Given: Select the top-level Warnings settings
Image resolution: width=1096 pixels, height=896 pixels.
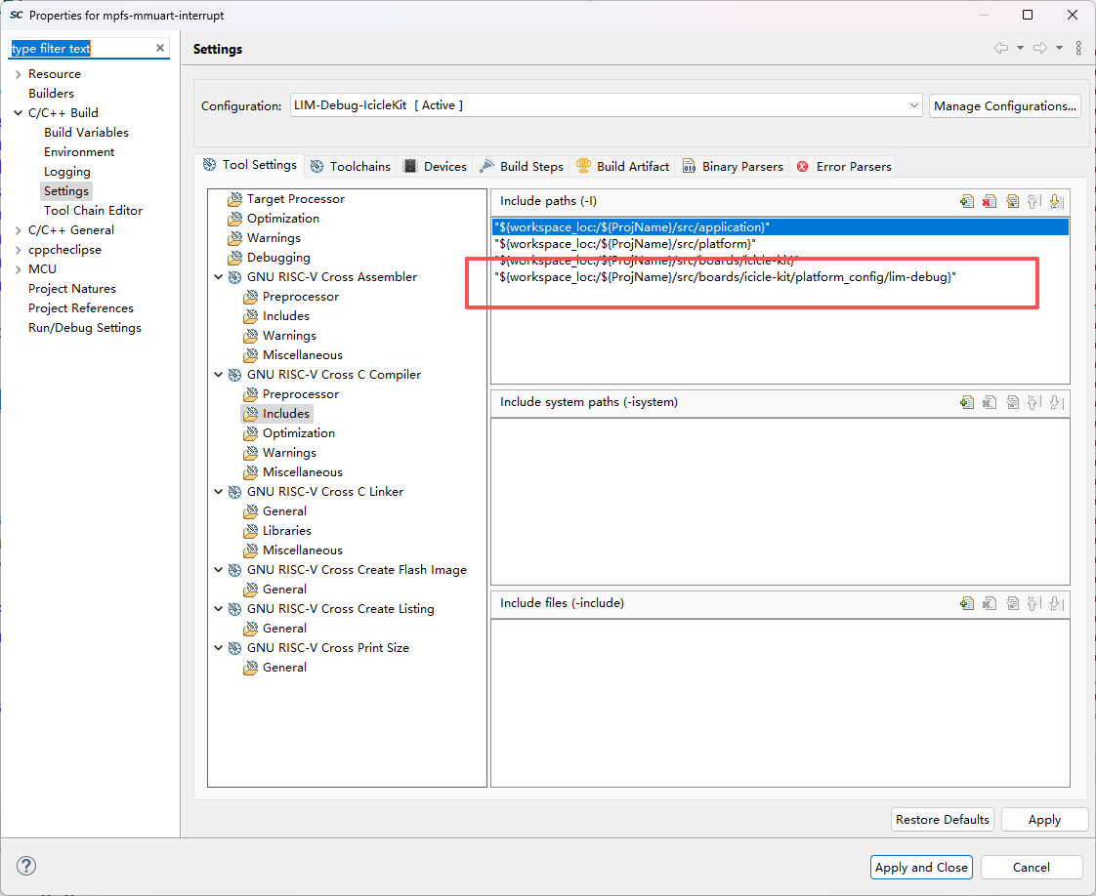Looking at the screenshot, I should (274, 238).
